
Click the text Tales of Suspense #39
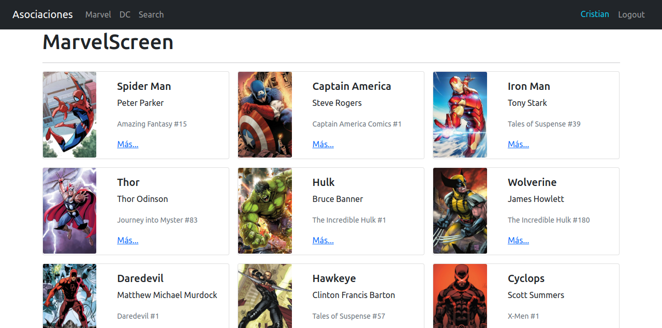click(x=544, y=124)
